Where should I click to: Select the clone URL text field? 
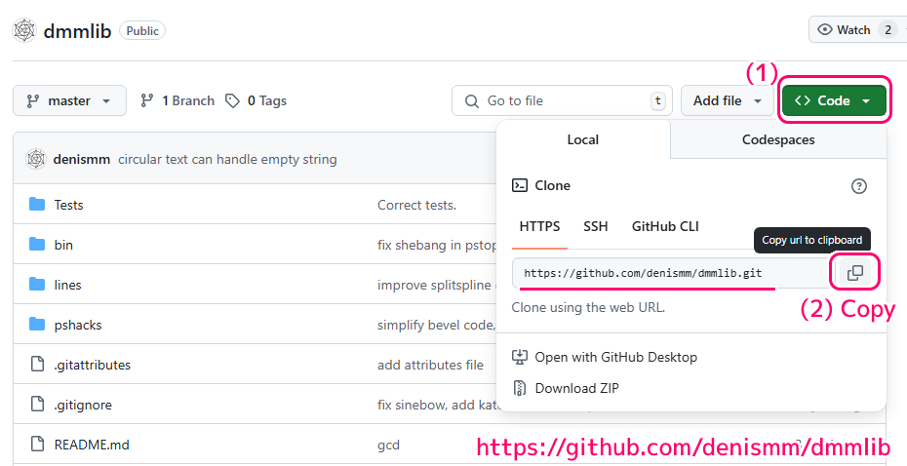[x=673, y=273]
